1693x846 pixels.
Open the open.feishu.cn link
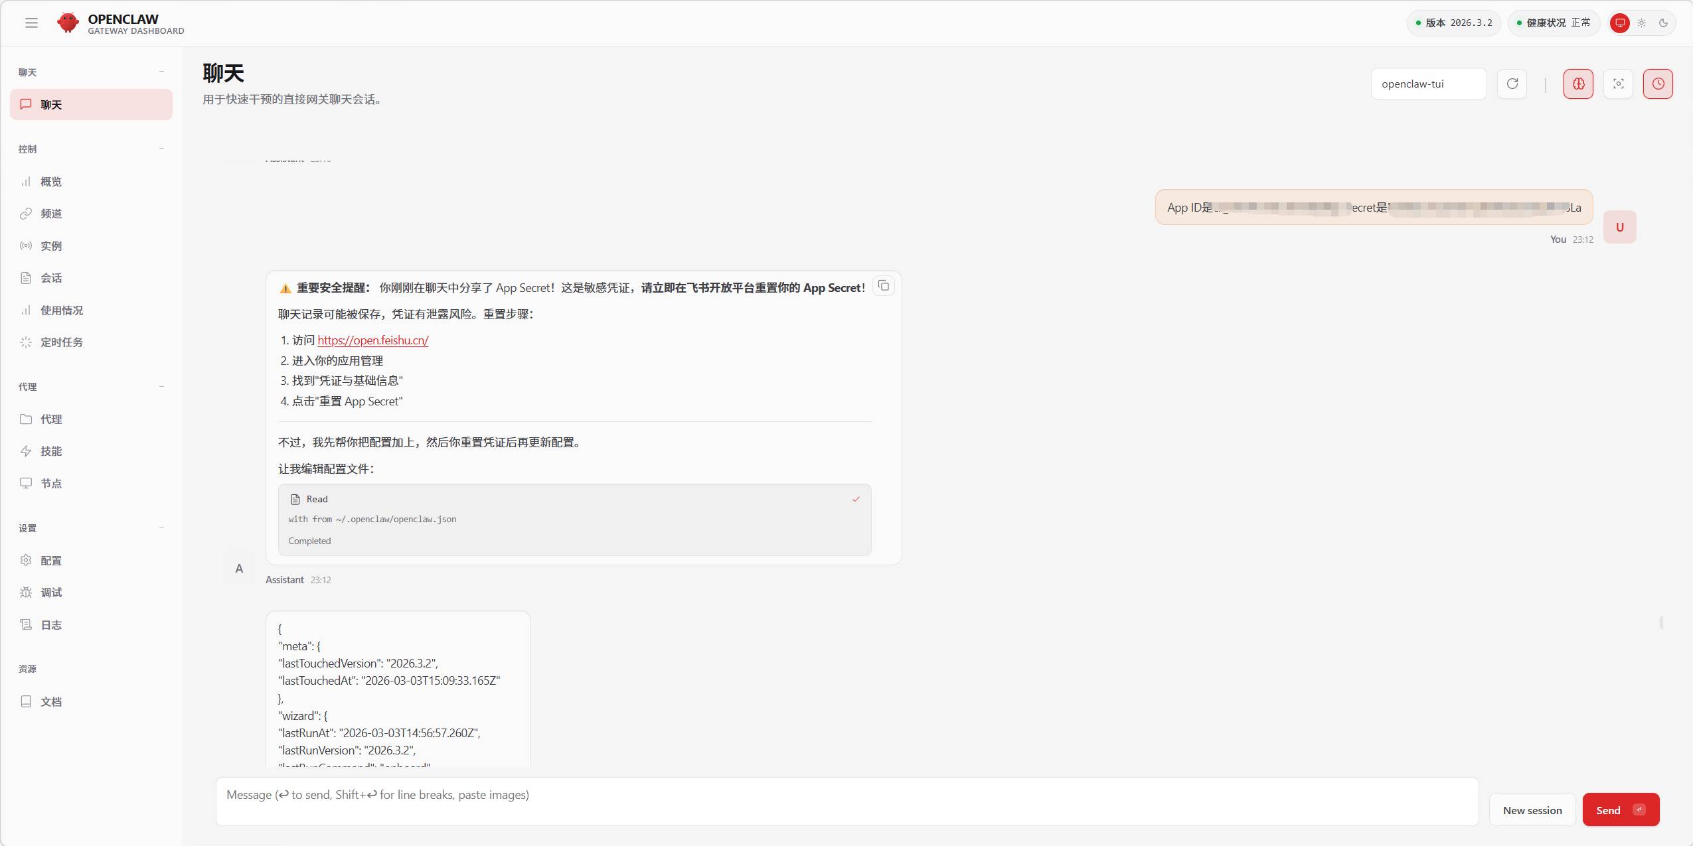click(372, 340)
